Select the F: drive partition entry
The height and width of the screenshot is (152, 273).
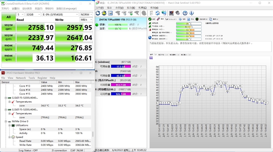pyautogui.click(x=121, y=91)
